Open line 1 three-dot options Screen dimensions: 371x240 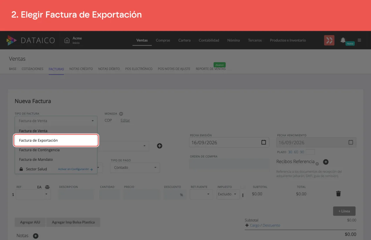tap(243, 195)
